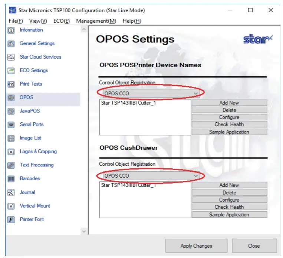
Task: Click Add New for CashDrawer
Action: tap(229, 185)
